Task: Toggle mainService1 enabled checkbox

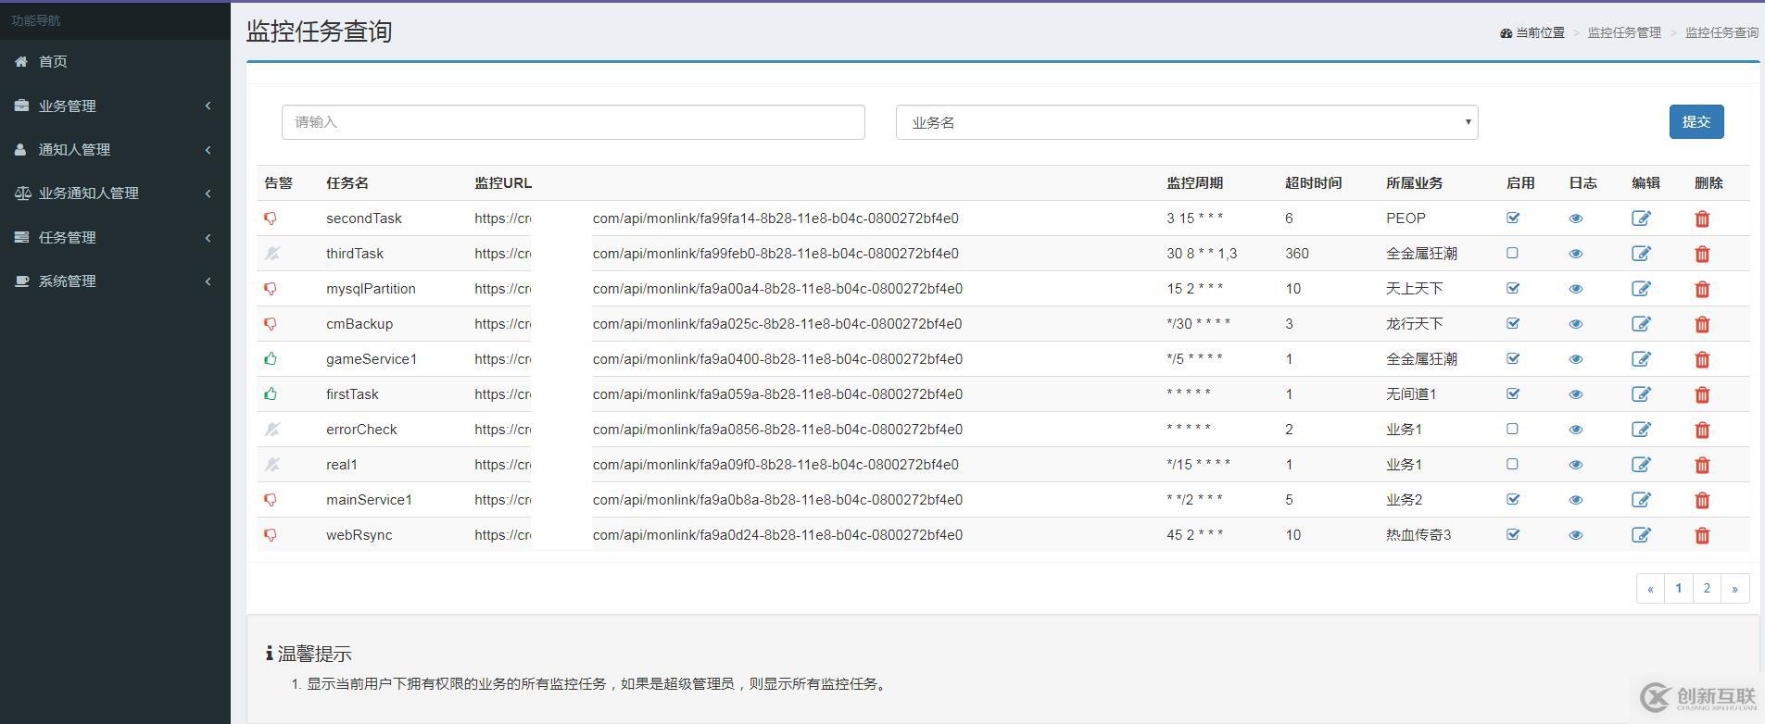Action: click(x=1513, y=499)
